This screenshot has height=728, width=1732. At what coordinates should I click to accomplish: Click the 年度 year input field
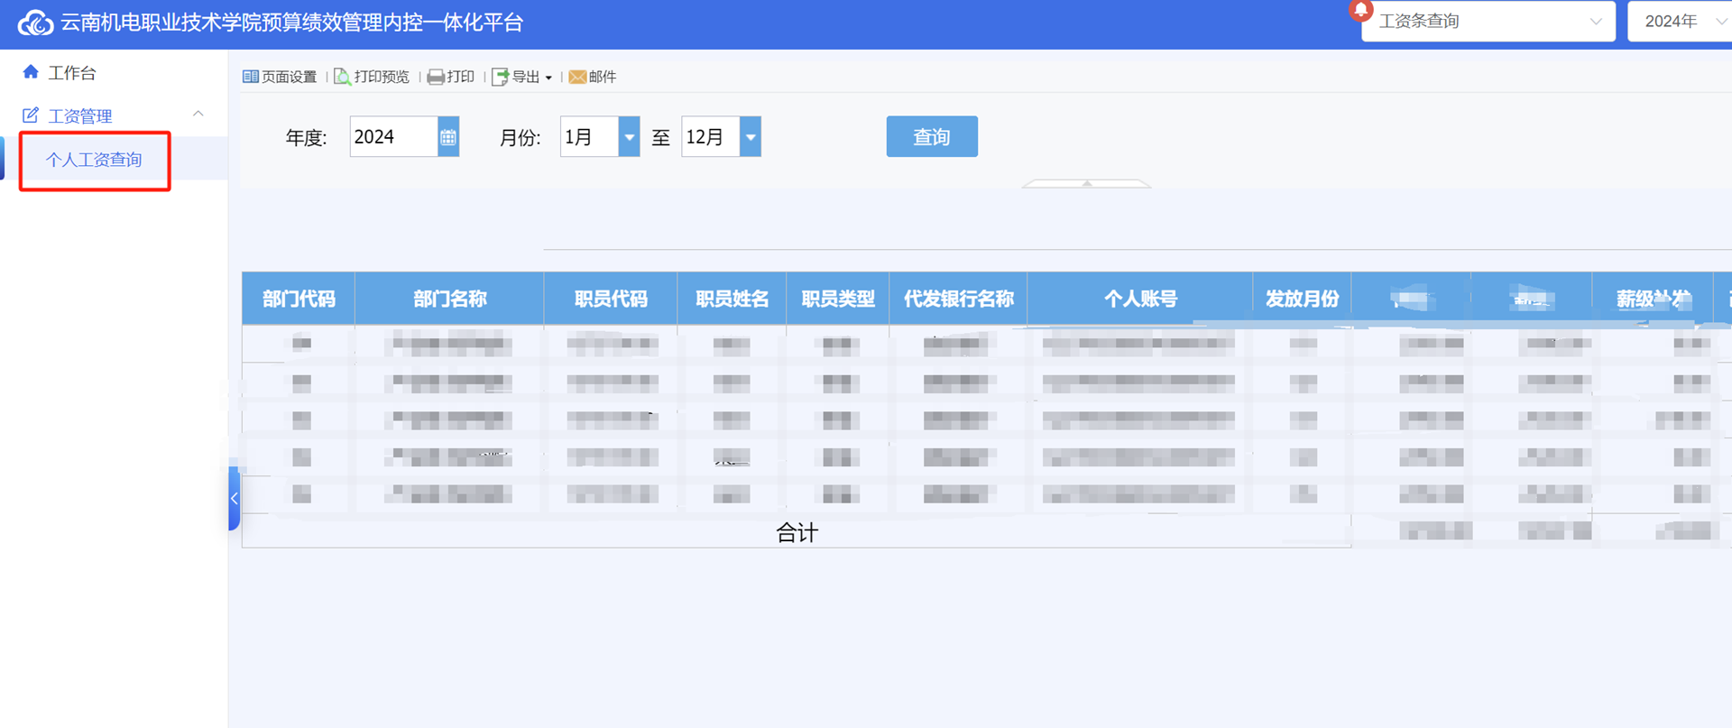pyautogui.click(x=393, y=137)
